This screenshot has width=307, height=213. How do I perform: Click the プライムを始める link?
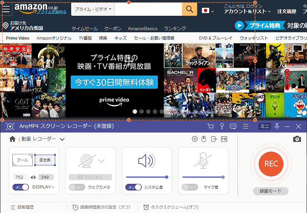pyautogui.click(x=52, y=12)
